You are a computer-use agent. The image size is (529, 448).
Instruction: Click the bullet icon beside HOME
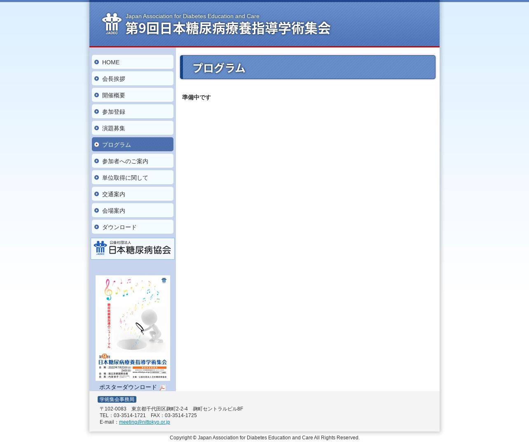[x=96, y=62]
